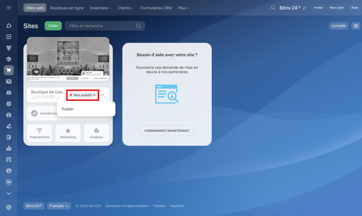Open the collaboration icon in sidebar
362x216 pixels.
(9, 26)
